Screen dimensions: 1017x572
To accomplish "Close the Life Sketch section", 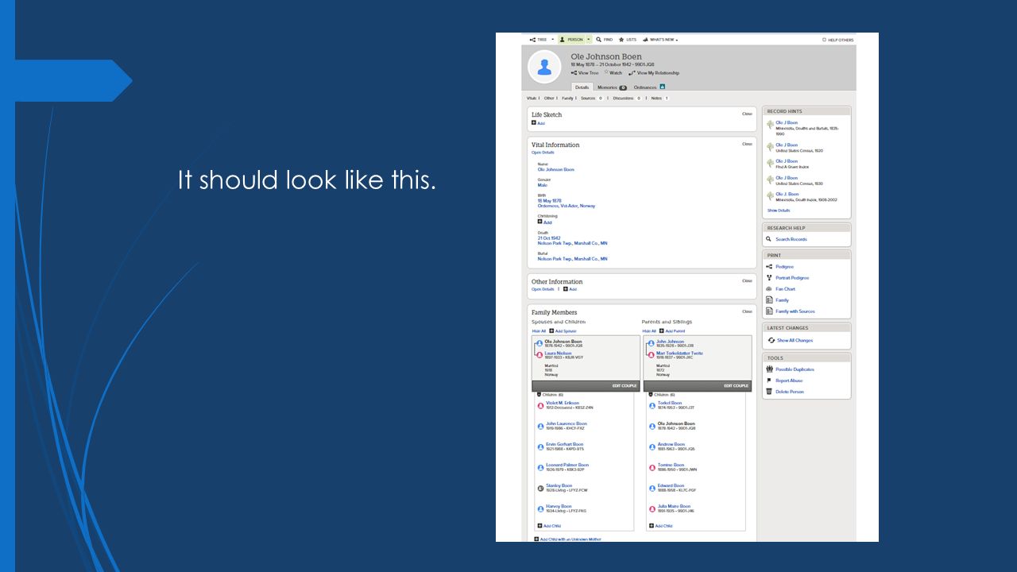I will tap(747, 114).
